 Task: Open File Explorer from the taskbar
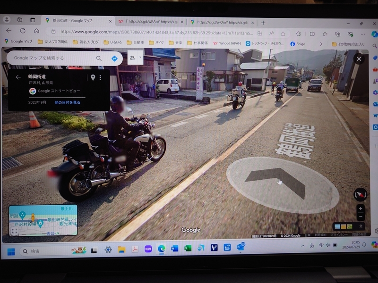coord(122,250)
